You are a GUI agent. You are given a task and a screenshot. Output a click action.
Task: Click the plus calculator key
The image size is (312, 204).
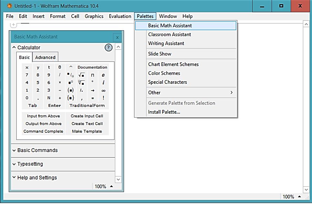60,98
